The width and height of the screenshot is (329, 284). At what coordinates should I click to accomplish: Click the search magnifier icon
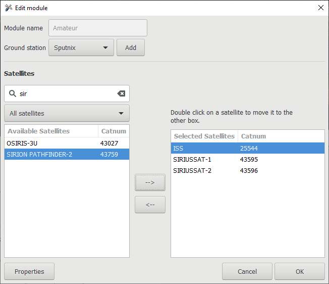point(13,93)
